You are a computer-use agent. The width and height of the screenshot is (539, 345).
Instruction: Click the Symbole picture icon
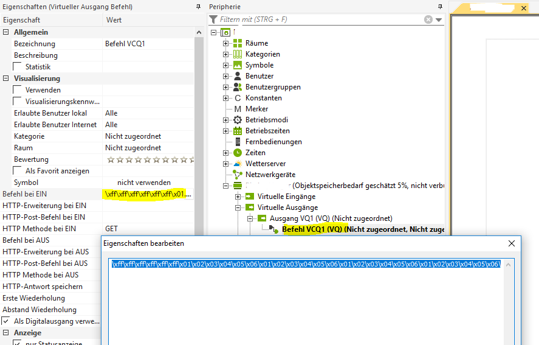[238, 65]
